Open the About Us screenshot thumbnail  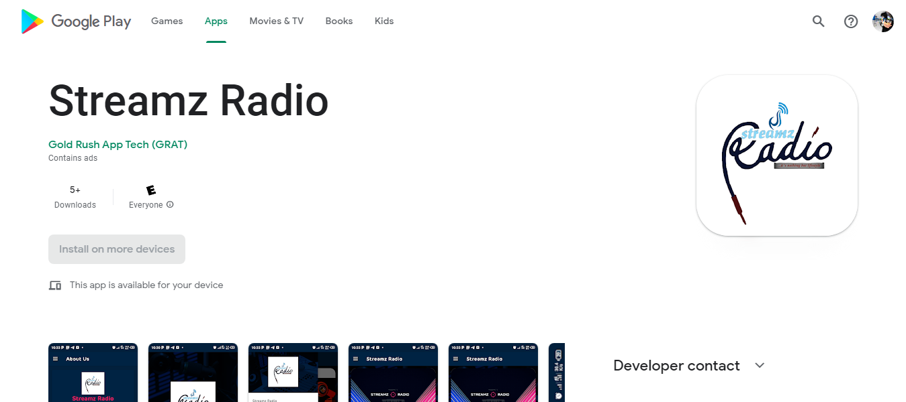[93, 373]
